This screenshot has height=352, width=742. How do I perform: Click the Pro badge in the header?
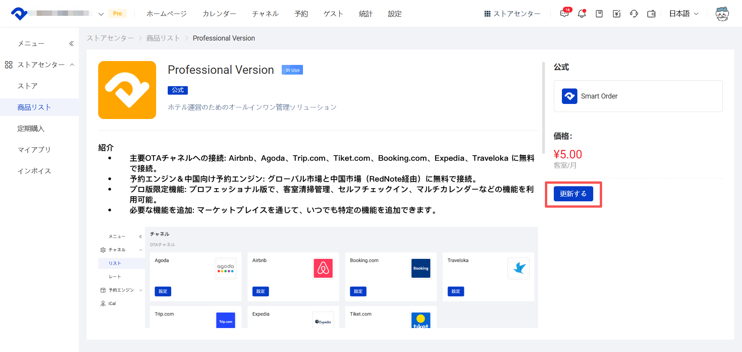tap(117, 14)
